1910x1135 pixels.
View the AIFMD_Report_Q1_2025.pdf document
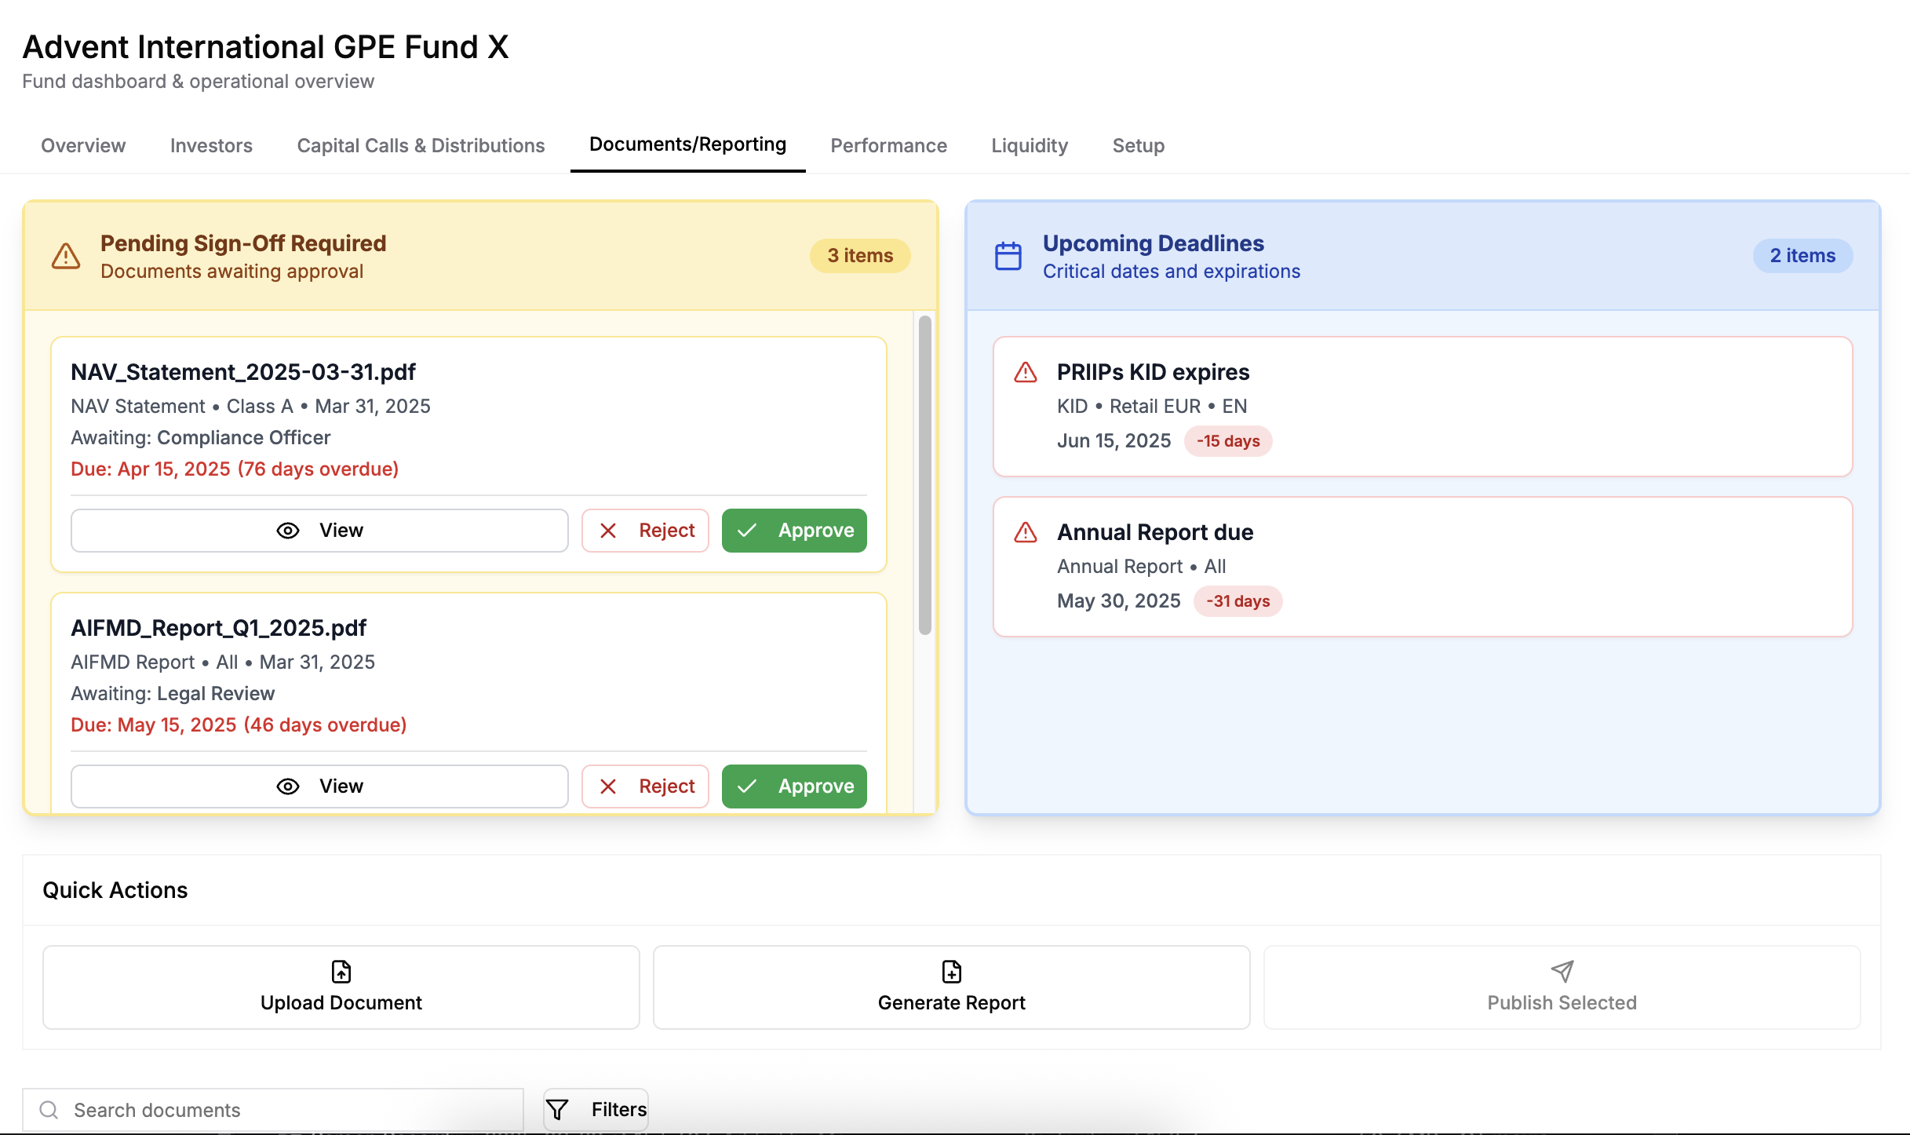(319, 786)
